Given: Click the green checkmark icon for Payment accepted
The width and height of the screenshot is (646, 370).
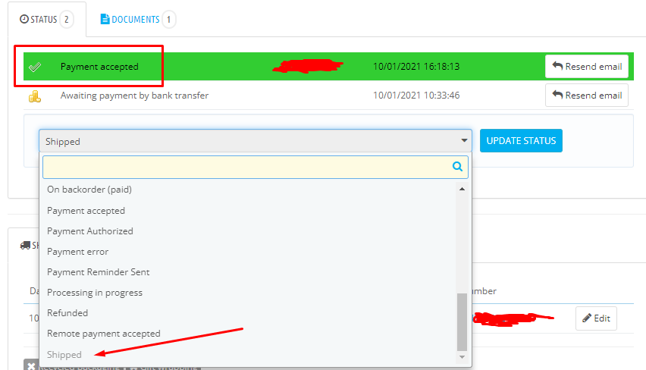Looking at the screenshot, I should [35, 67].
